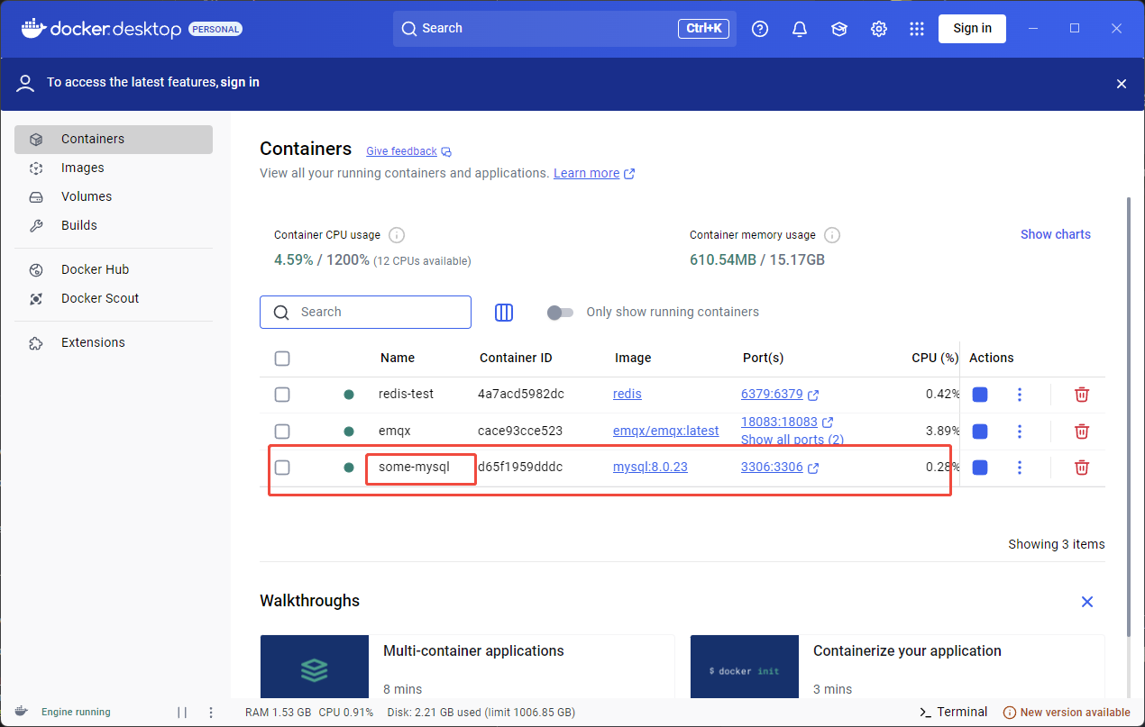Open the Learn more link
This screenshot has height=727, width=1145.
(586, 174)
